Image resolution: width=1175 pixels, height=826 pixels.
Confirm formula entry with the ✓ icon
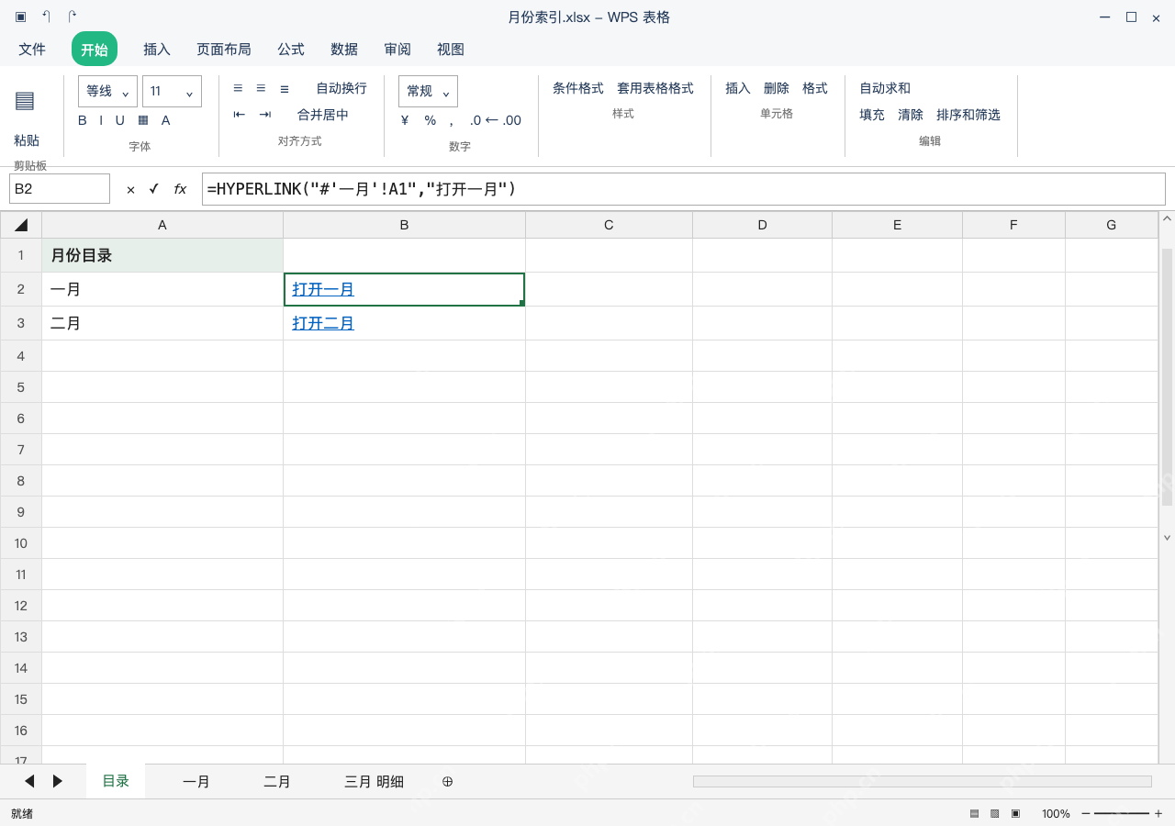pyautogui.click(x=153, y=189)
